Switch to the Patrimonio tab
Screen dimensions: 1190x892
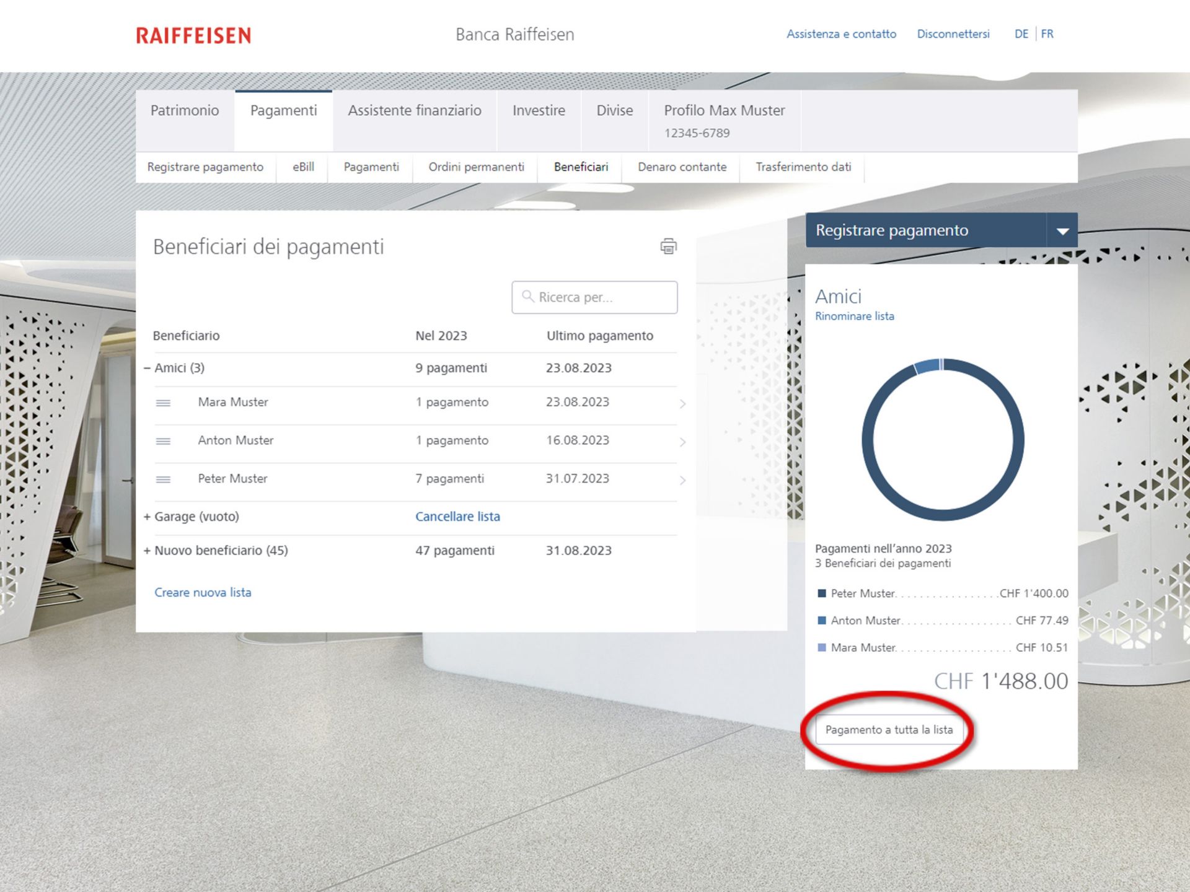[185, 111]
